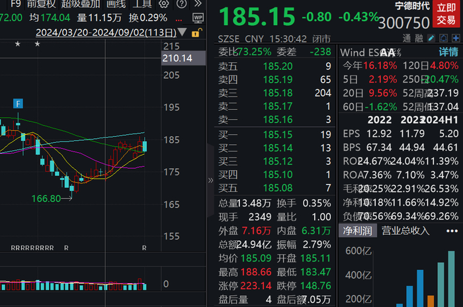The width and height of the screenshot is (463, 307).
Task: Click the blue pencil note icon
Action: click(x=431, y=38)
